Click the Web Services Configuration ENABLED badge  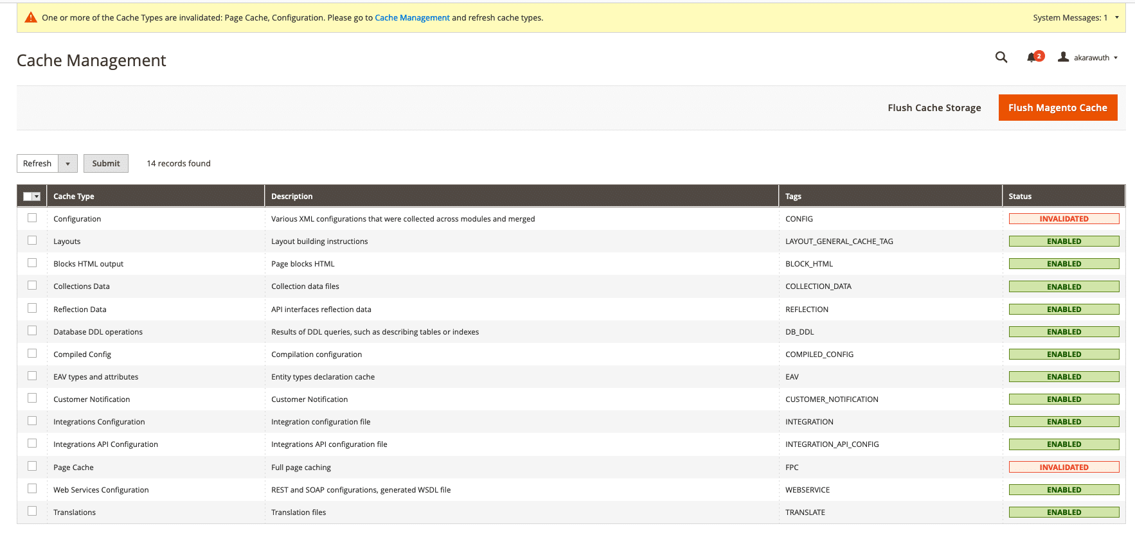click(x=1064, y=490)
